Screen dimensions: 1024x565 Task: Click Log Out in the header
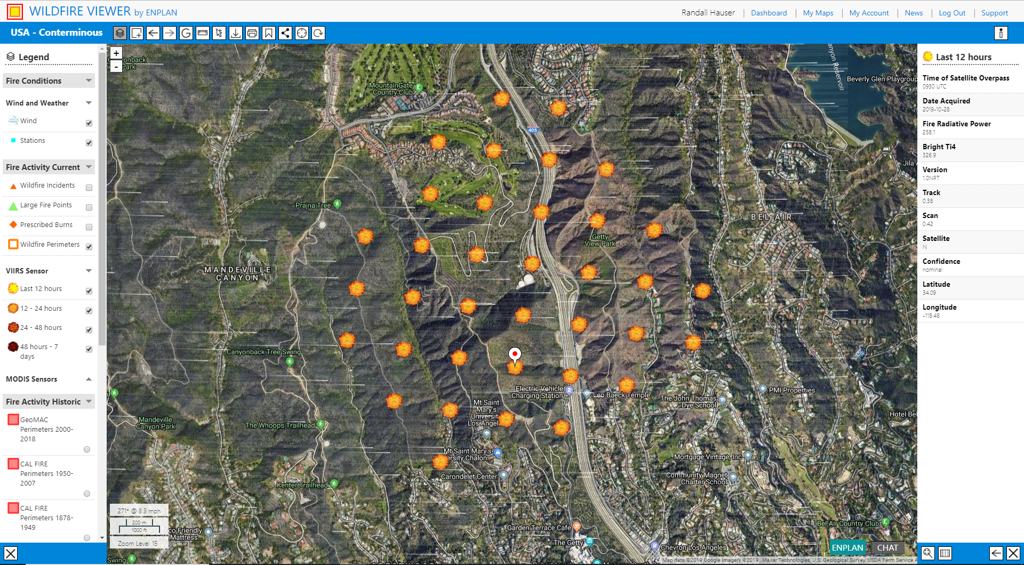click(952, 13)
